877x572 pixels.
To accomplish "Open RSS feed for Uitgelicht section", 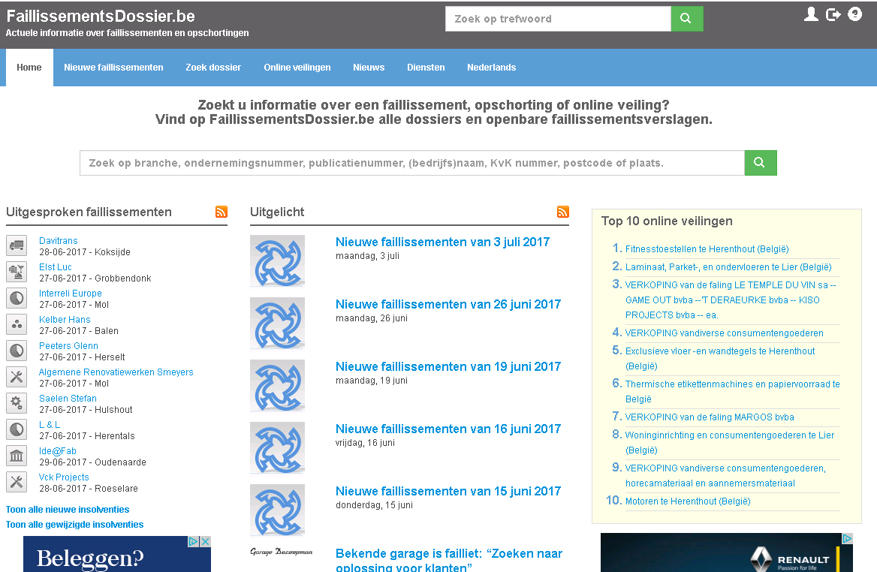I will coord(562,212).
